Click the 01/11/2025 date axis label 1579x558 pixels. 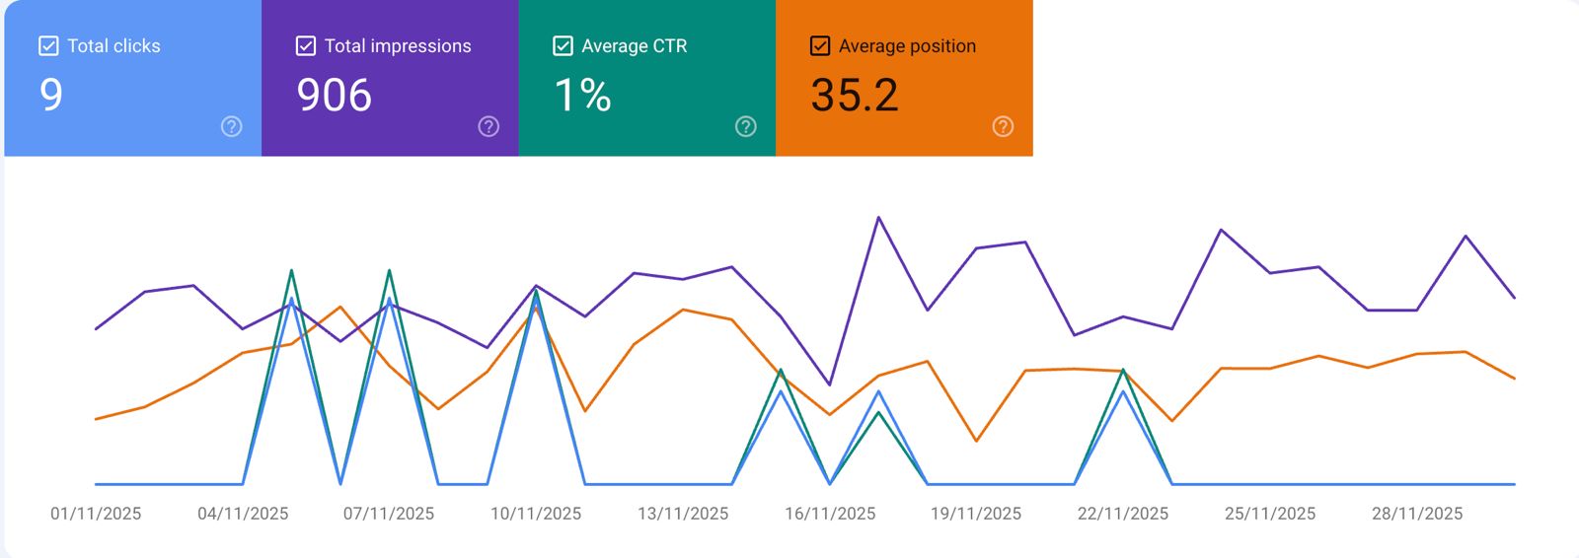pyautogui.click(x=96, y=514)
